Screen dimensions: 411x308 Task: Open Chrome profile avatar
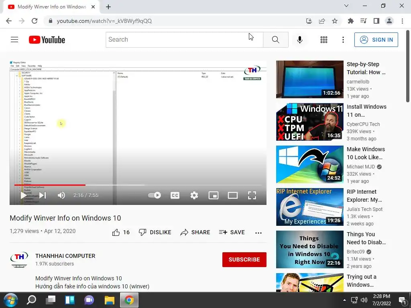(389, 21)
